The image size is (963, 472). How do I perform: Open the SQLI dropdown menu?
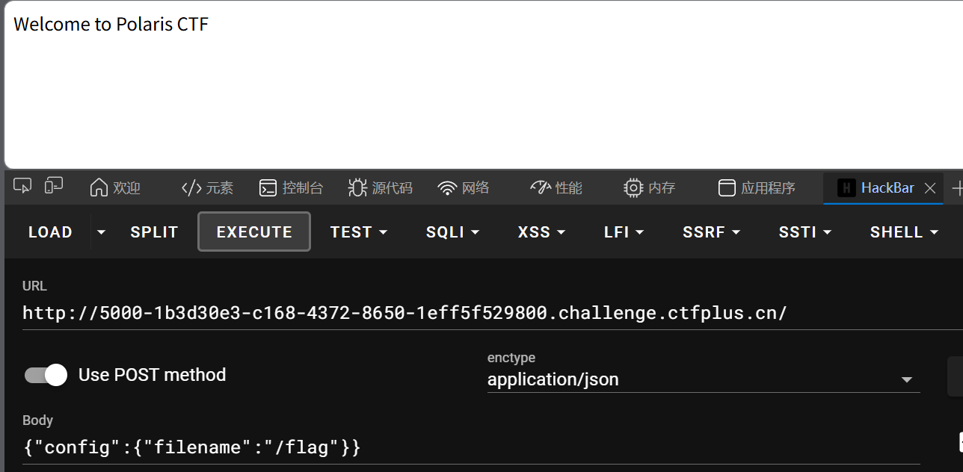pyautogui.click(x=453, y=232)
